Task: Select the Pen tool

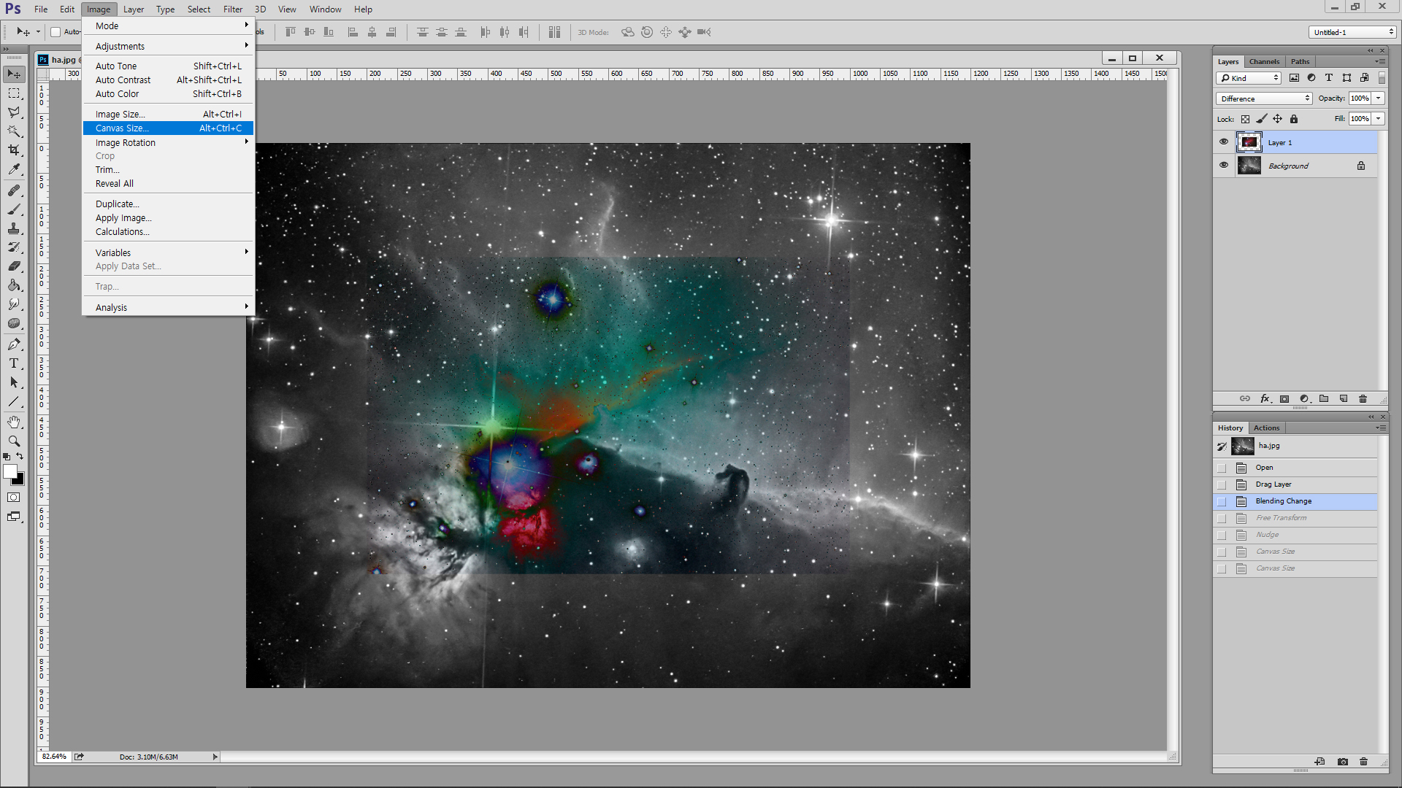Action: tap(14, 344)
